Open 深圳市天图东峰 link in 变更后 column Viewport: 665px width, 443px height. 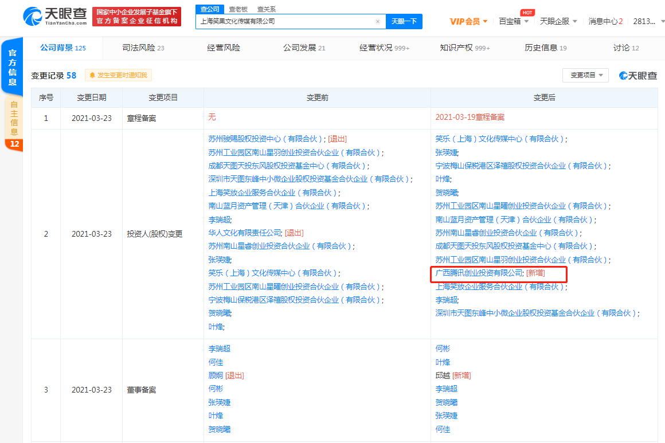[535, 313]
